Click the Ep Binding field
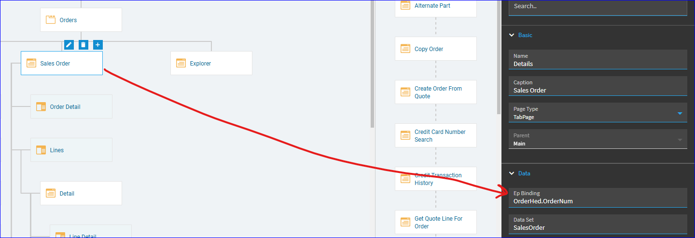The image size is (695, 238). (x=598, y=198)
